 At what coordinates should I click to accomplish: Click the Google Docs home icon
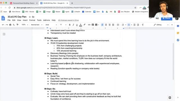click(x=3, y=18)
